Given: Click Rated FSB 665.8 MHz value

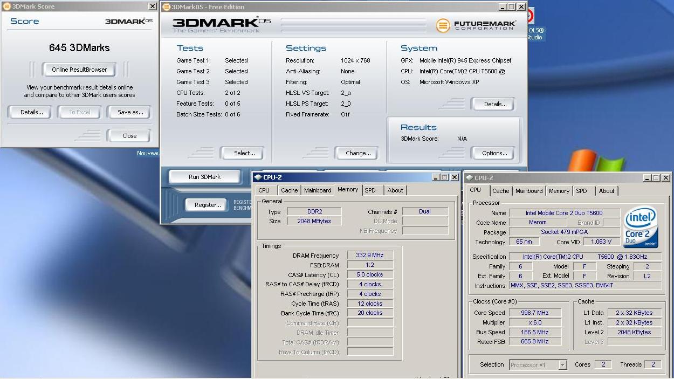Looking at the screenshot, I should pyautogui.click(x=535, y=342).
